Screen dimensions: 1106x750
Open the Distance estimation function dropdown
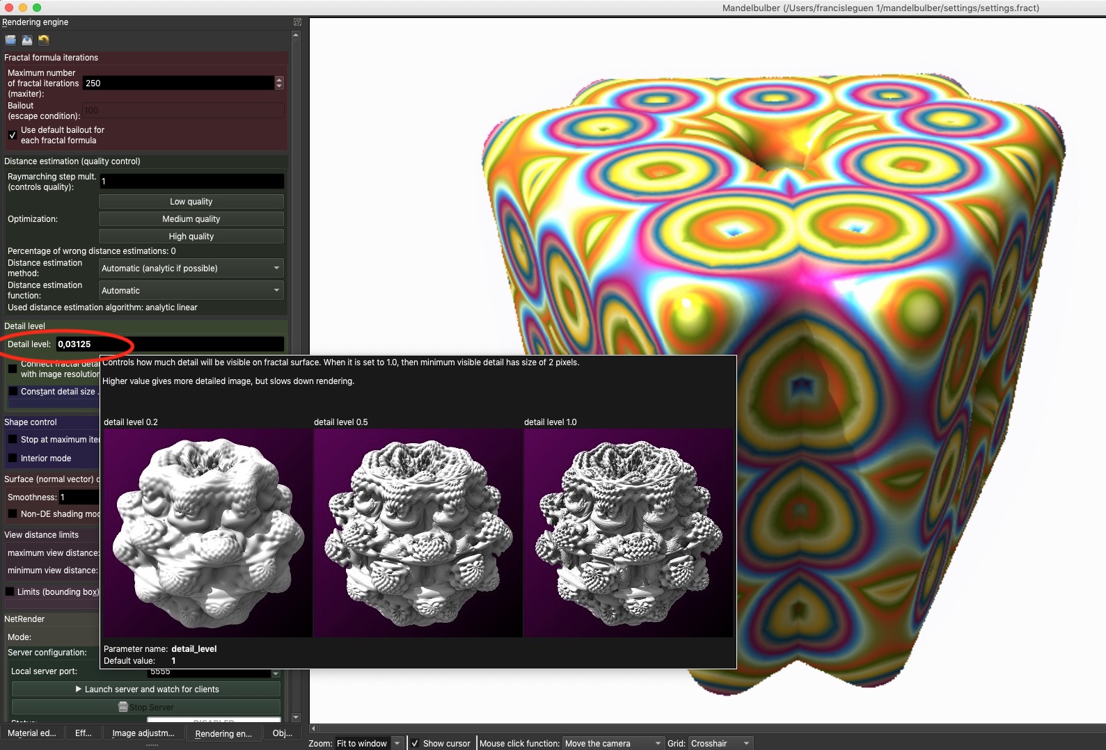coord(191,290)
